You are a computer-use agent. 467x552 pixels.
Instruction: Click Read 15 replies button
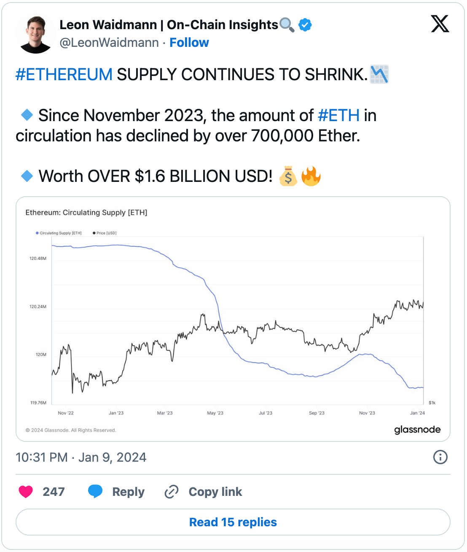233,522
